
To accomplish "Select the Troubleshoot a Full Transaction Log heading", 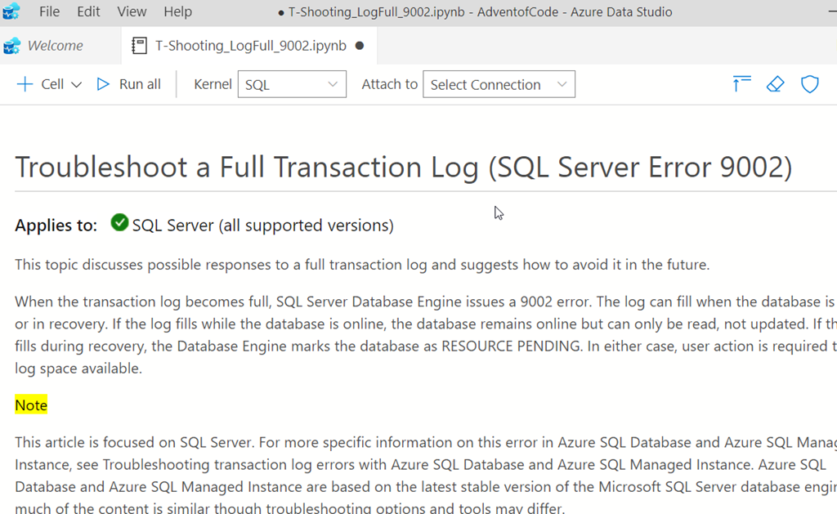I will click(404, 167).
